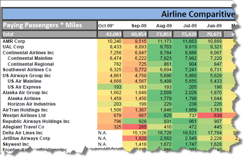Select 'Allegiant Travel Co' row label
Screen dimensions: 244x158
[24, 127]
